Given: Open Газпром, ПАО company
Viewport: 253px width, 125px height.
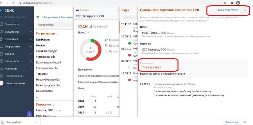Looking at the screenshot, I should 45,110.
